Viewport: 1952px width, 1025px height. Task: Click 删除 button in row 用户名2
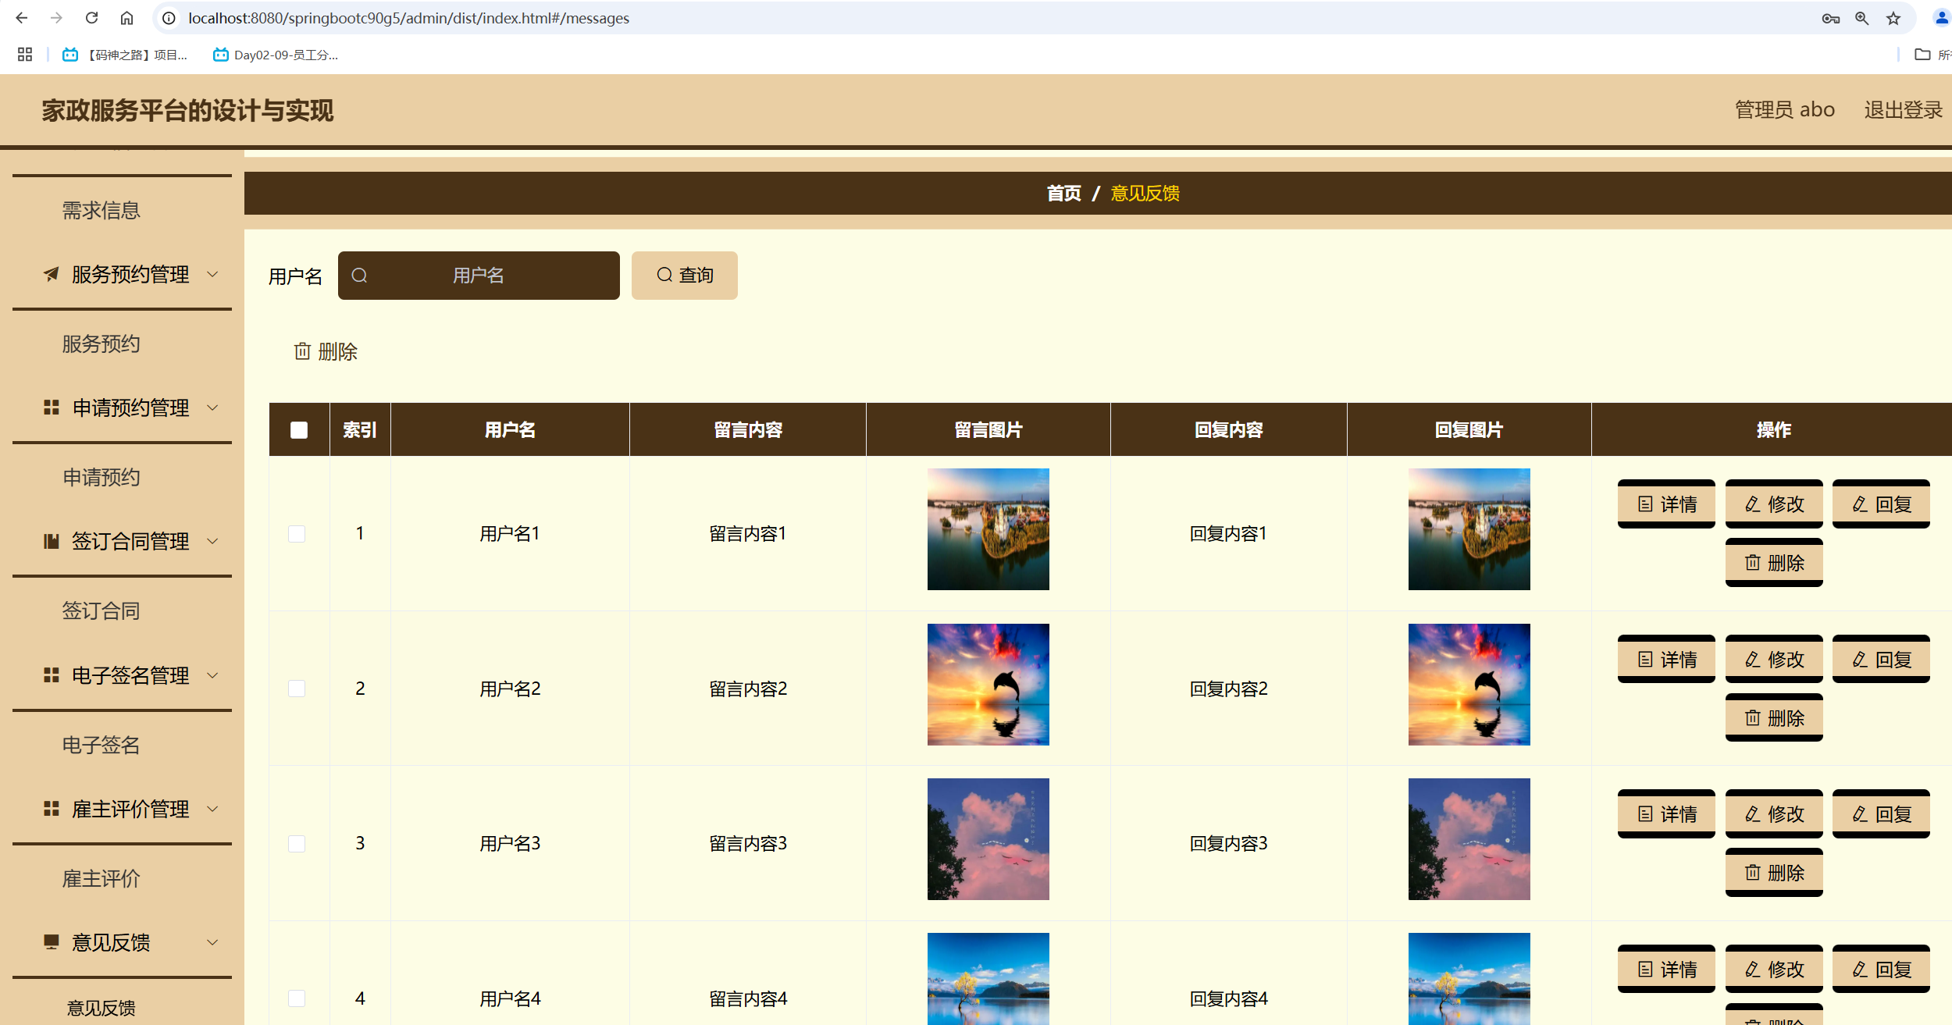1774,717
